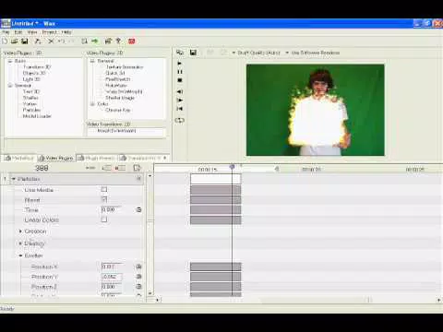Screen dimensions: 443x332
Task: Click the Time value field
Action: coord(112,209)
